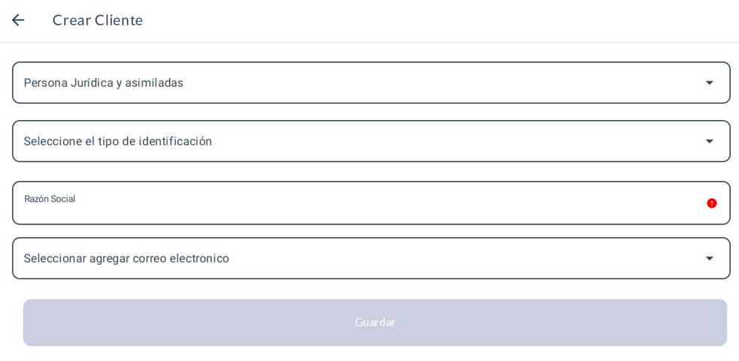Click the "Seleccionar agregar correo electronico" placeholder

coord(126,258)
